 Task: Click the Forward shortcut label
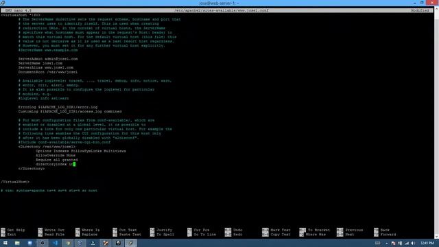pos(388,235)
